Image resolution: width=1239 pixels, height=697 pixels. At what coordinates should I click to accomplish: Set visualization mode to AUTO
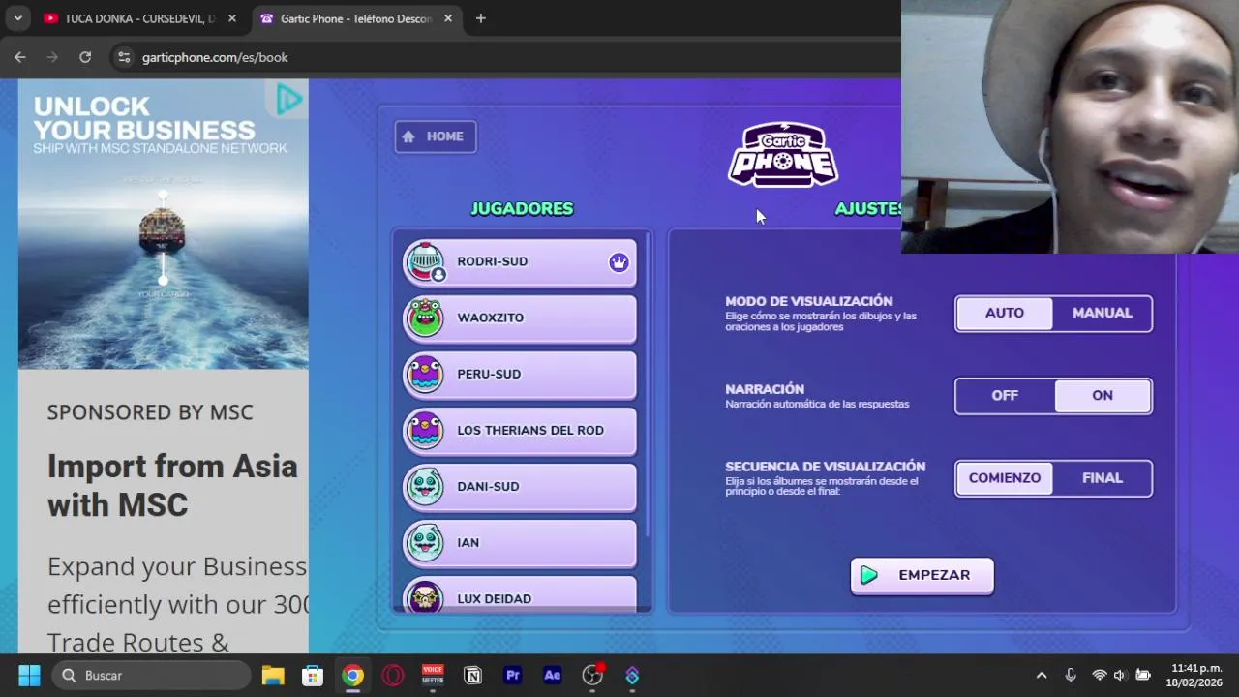point(1005,313)
